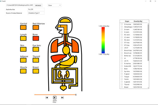Open the Dose dropdown menu

(x=54, y=5)
